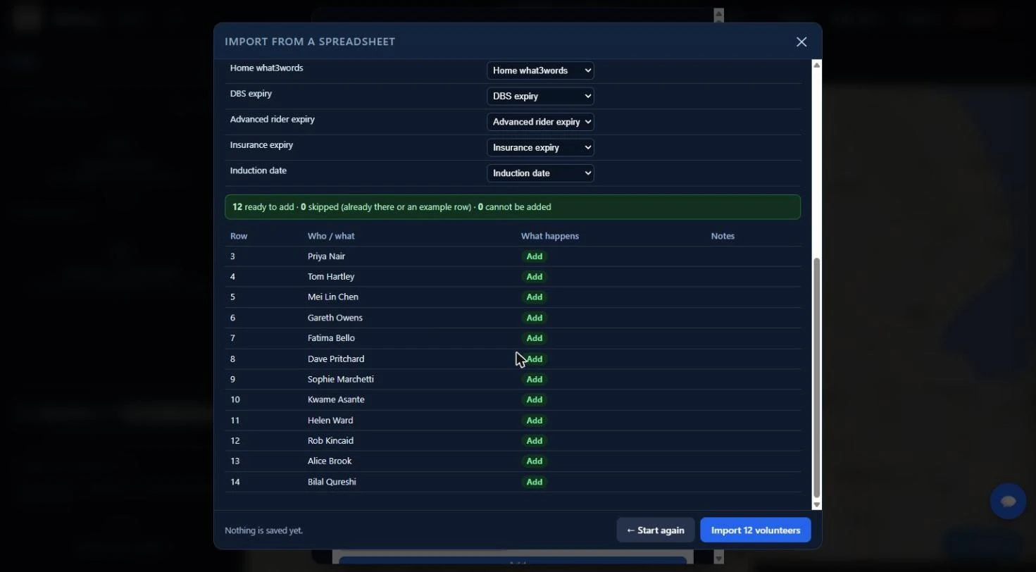Select the name Helen Ward

coord(330,421)
